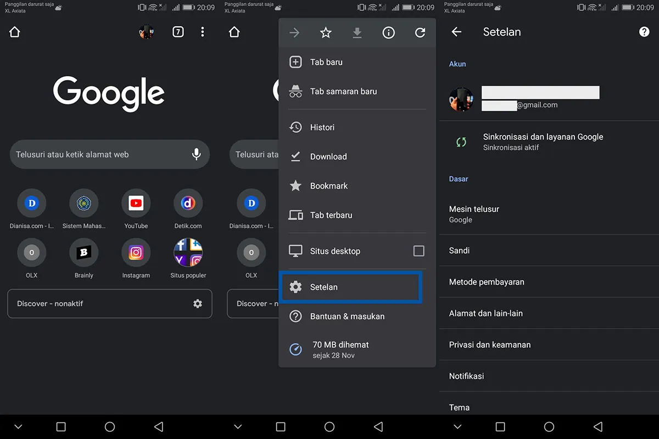Enable the Situs desktop checkbox
Screen dimensions: 659x439
click(x=418, y=251)
